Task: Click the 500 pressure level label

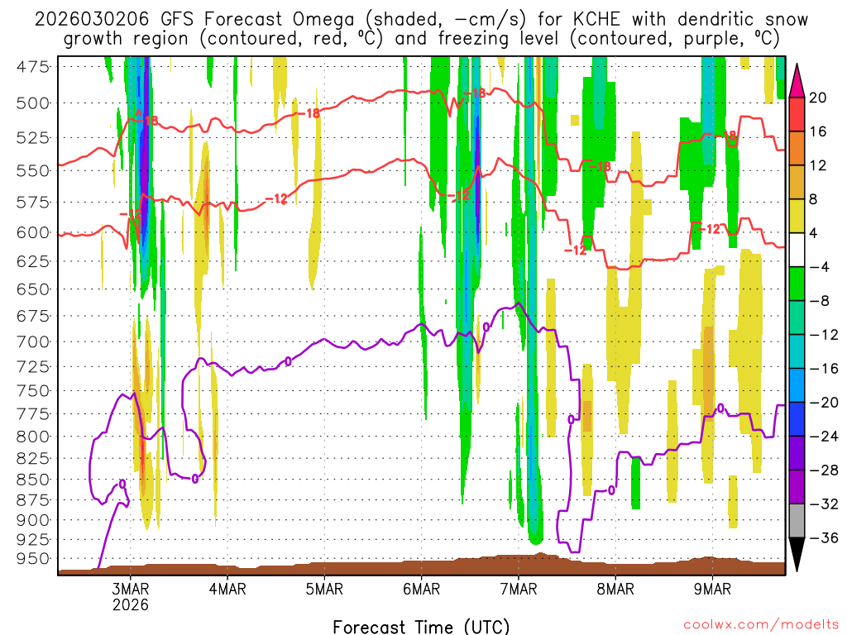Action: (33, 103)
